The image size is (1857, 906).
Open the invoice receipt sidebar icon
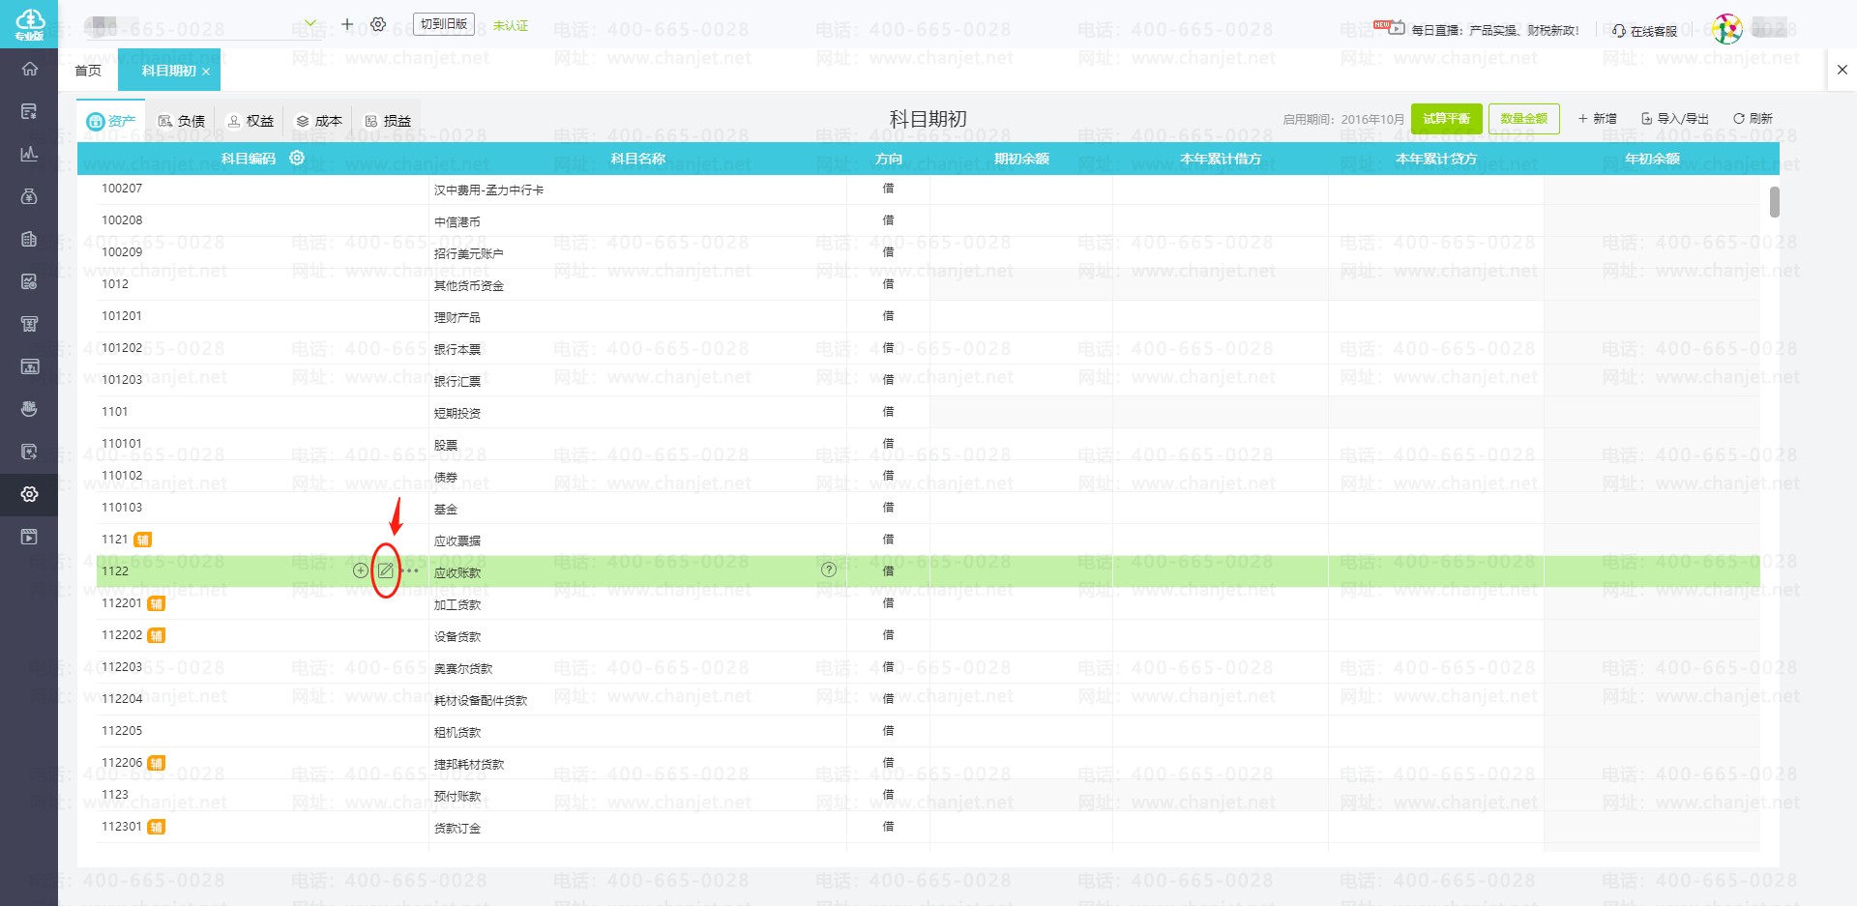pos(29,324)
